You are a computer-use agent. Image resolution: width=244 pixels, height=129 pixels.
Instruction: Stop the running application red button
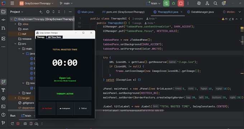(x=180, y=3)
